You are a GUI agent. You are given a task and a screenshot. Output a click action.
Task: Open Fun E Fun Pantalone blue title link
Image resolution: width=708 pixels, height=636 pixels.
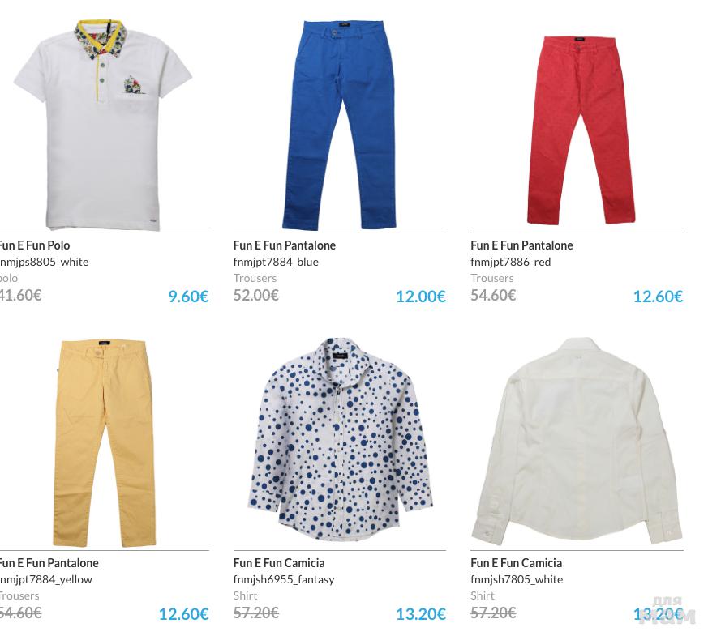point(285,245)
